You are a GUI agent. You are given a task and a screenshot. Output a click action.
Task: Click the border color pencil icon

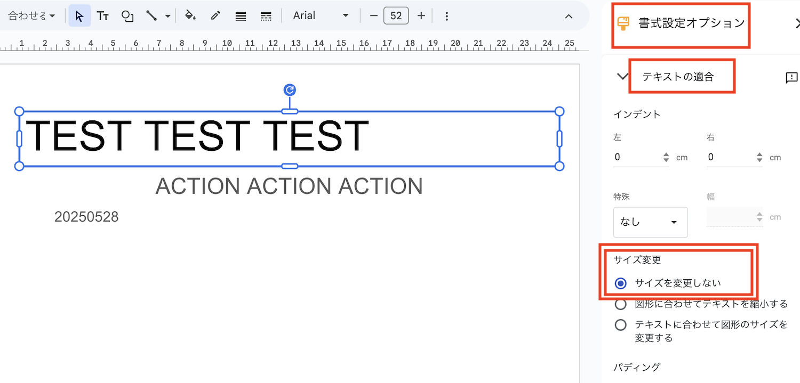click(215, 16)
